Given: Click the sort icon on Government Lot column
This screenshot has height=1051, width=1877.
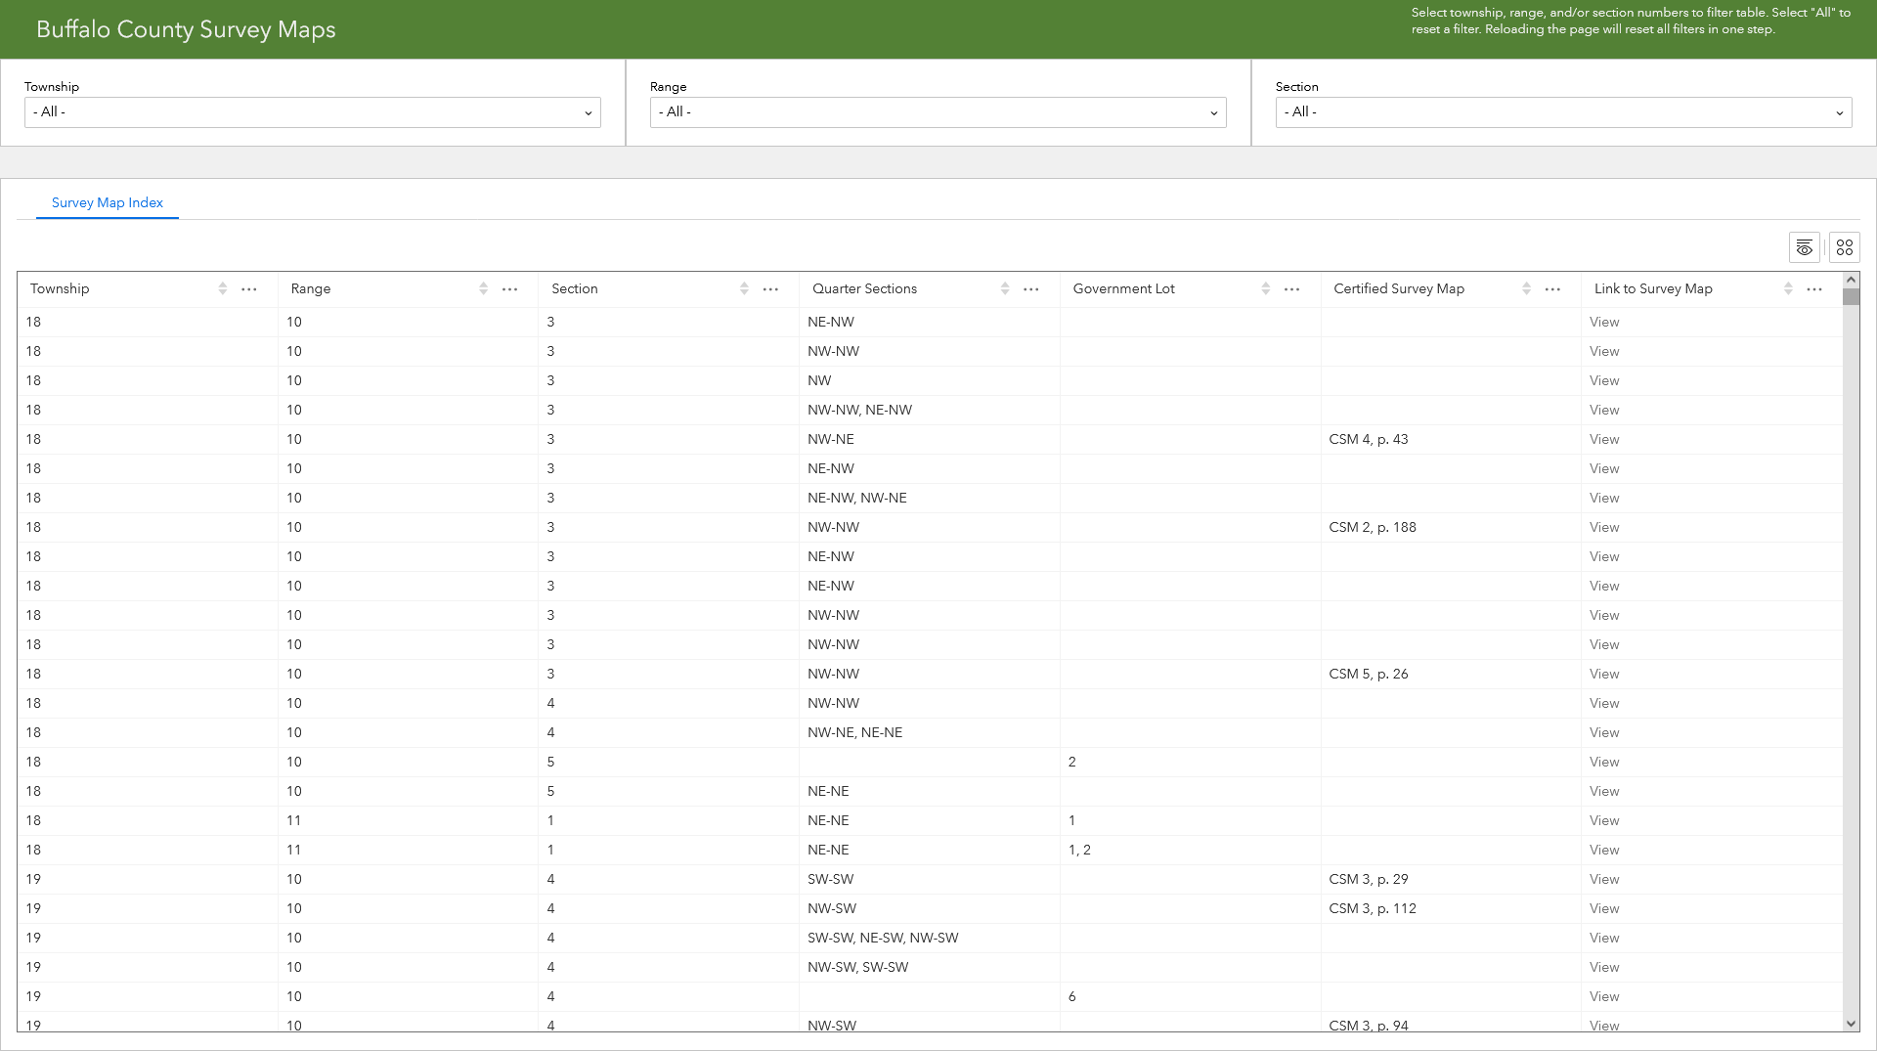Looking at the screenshot, I should tap(1264, 288).
